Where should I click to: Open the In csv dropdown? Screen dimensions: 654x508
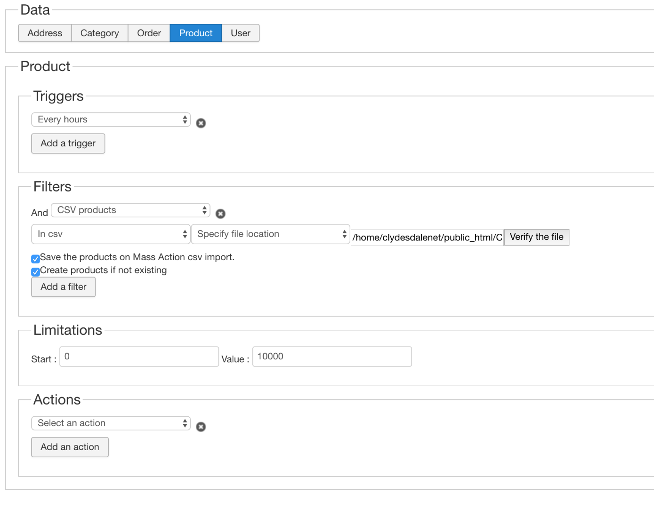pos(111,234)
